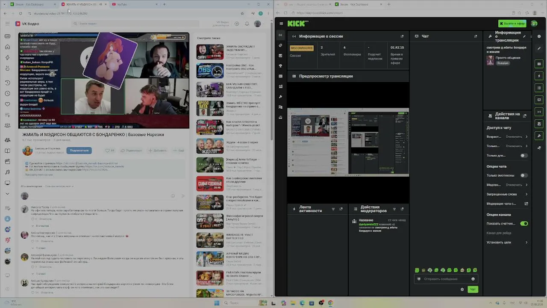Click the VK comment input field

point(103,196)
